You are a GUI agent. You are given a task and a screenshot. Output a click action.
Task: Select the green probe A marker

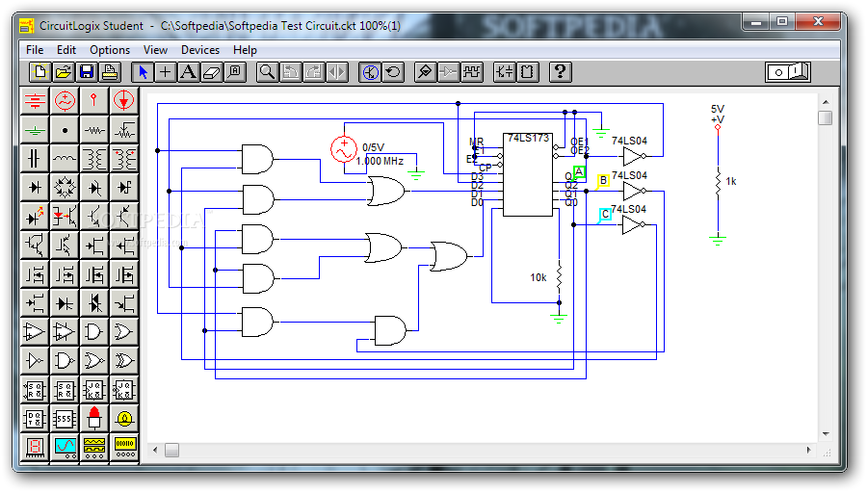(x=579, y=172)
